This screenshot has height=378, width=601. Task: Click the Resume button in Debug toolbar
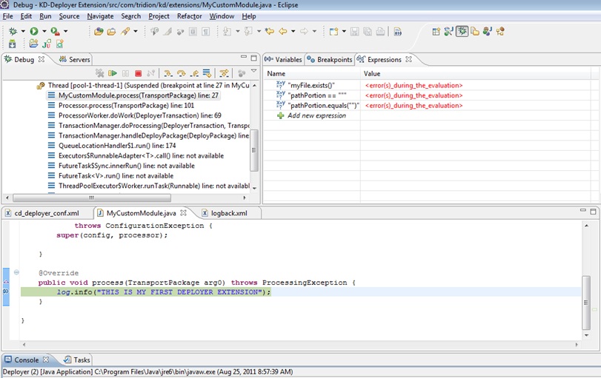coord(113,73)
